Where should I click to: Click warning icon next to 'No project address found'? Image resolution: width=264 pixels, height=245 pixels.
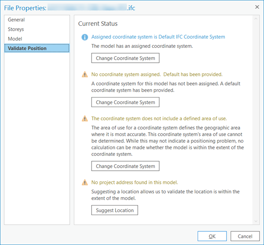coord(84,183)
